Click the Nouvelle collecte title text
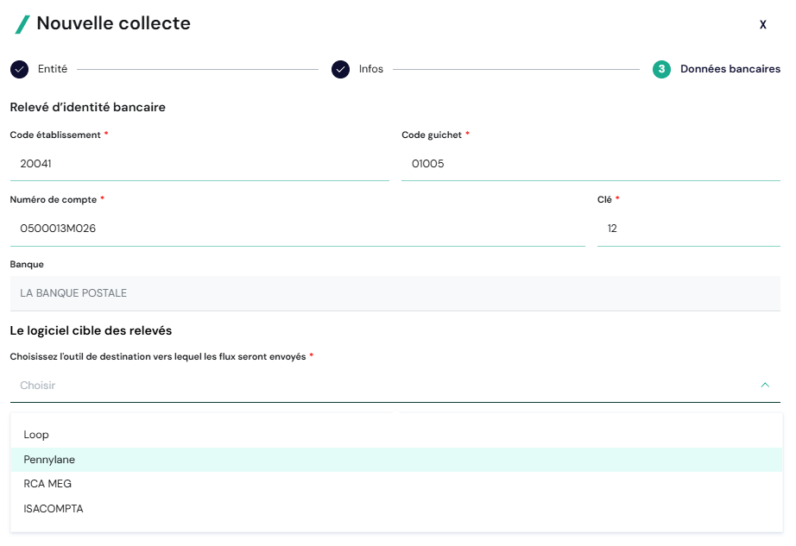Viewport: 796px width, 546px height. coord(113,24)
